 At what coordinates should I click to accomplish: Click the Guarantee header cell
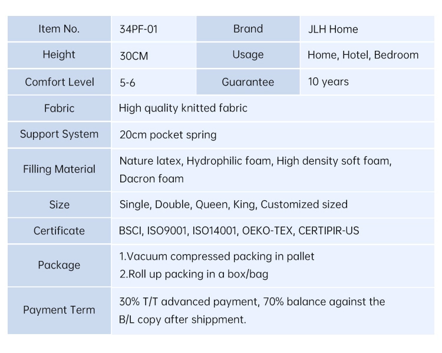[248, 82]
